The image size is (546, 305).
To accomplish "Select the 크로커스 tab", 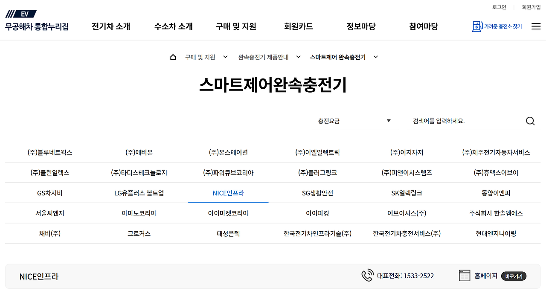I will (139, 233).
